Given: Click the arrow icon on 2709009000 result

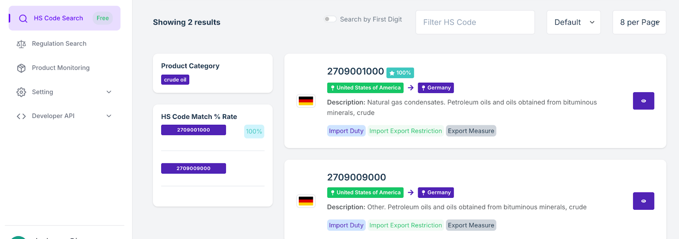Looking at the screenshot, I should pyautogui.click(x=411, y=193).
